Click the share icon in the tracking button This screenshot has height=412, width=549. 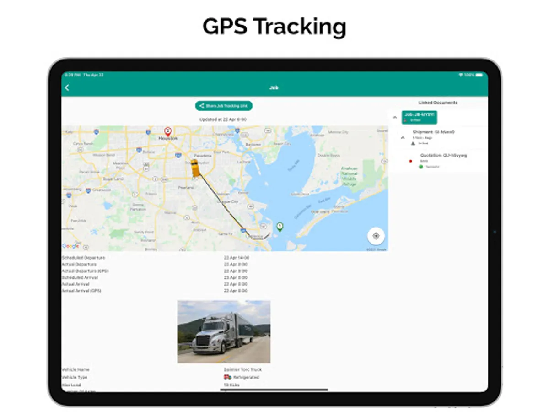(202, 106)
